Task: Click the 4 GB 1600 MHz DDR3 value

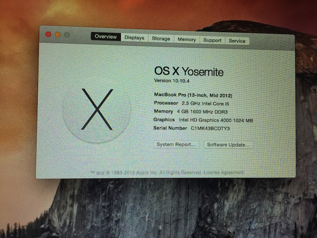Action: click(x=202, y=112)
